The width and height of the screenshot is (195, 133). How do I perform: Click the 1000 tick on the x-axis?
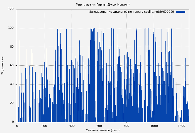tap(154, 126)
